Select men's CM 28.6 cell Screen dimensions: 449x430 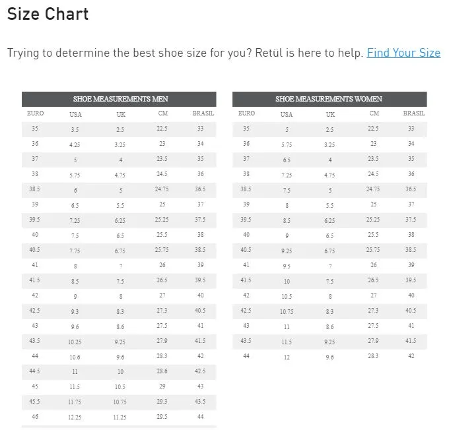click(x=162, y=371)
